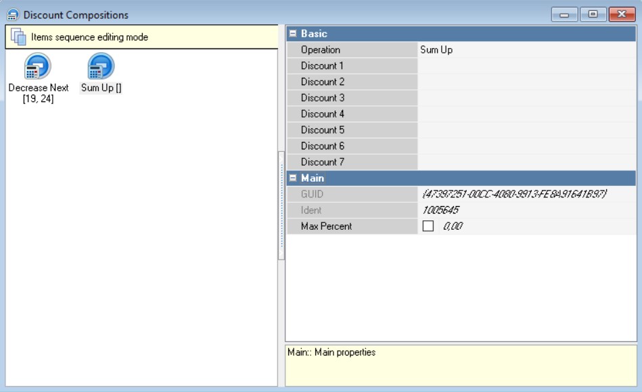This screenshot has height=392, width=642.
Task: Click the Ident value 1005645
Action: coord(440,210)
